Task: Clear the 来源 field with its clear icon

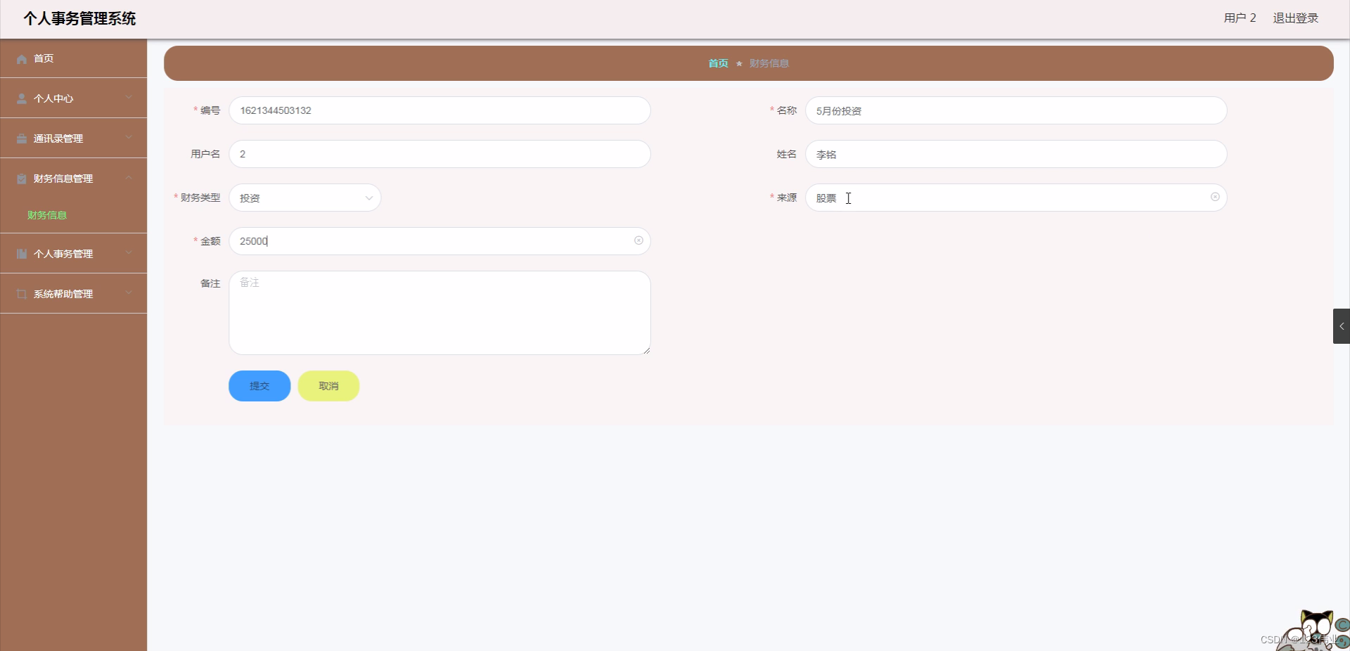Action: tap(1214, 198)
